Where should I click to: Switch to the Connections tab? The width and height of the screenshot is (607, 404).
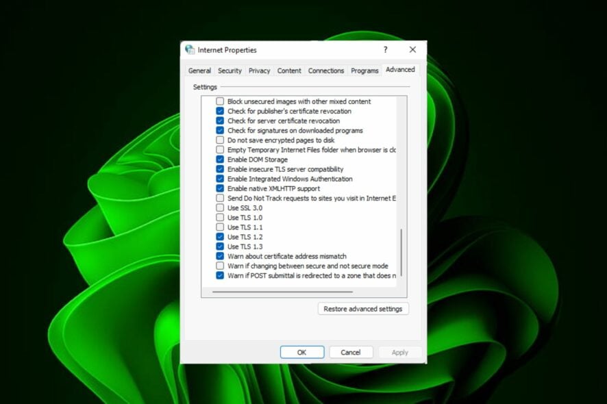325,70
